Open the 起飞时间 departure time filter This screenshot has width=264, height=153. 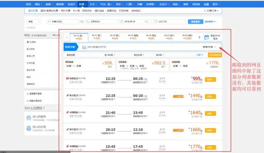[31, 49]
